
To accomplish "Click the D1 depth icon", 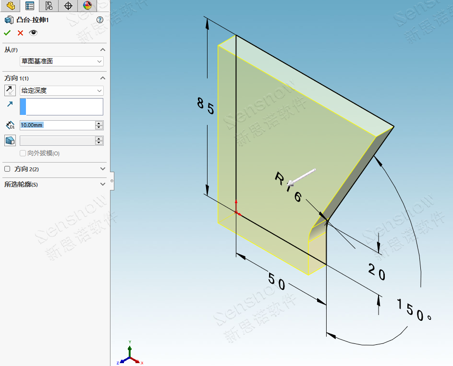I will pyautogui.click(x=10, y=125).
